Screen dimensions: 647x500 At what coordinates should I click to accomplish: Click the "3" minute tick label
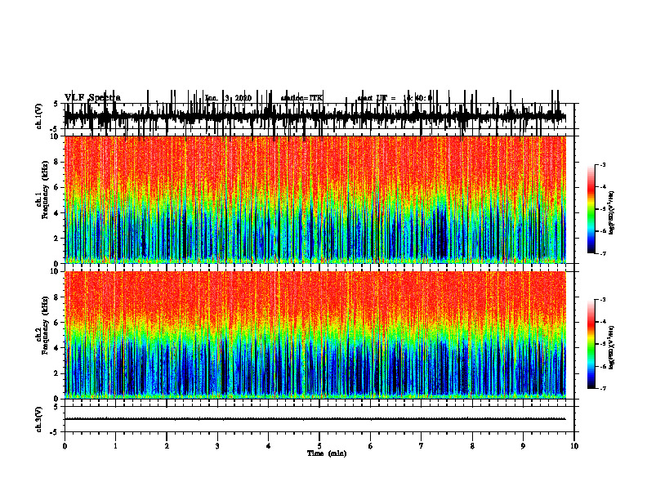[217, 446]
